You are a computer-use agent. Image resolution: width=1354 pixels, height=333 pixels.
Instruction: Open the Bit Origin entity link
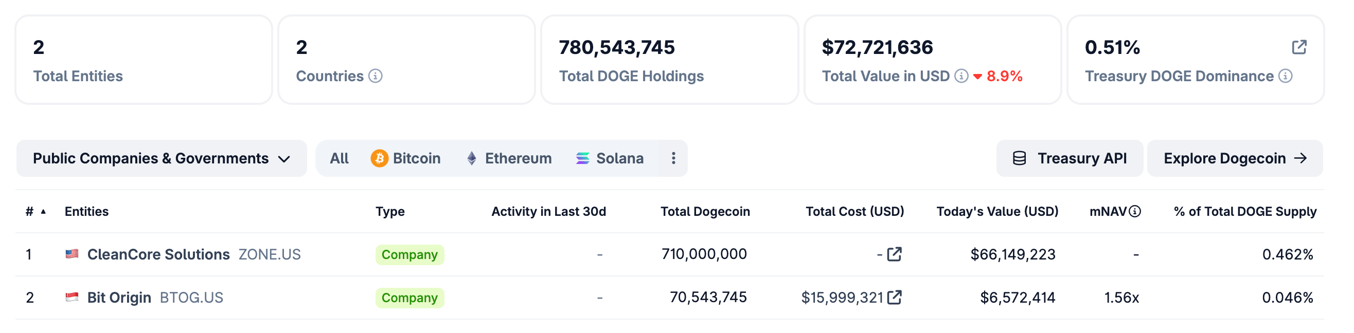point(119,297)
